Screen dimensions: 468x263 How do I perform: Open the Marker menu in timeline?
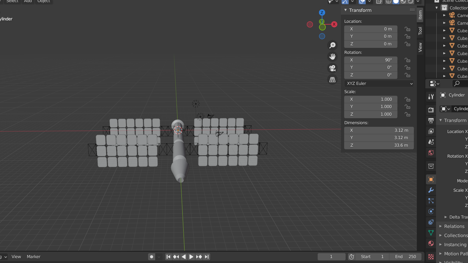[x=34, y=257]
